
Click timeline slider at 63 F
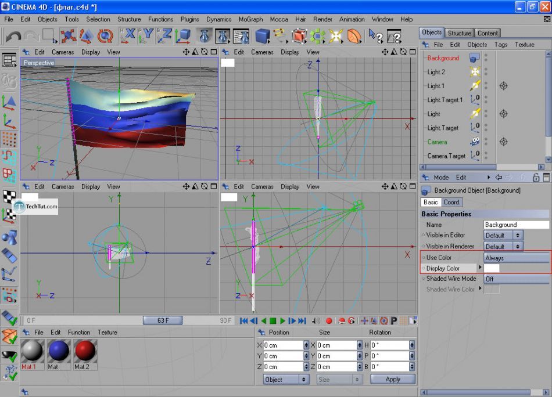[163, 320]
